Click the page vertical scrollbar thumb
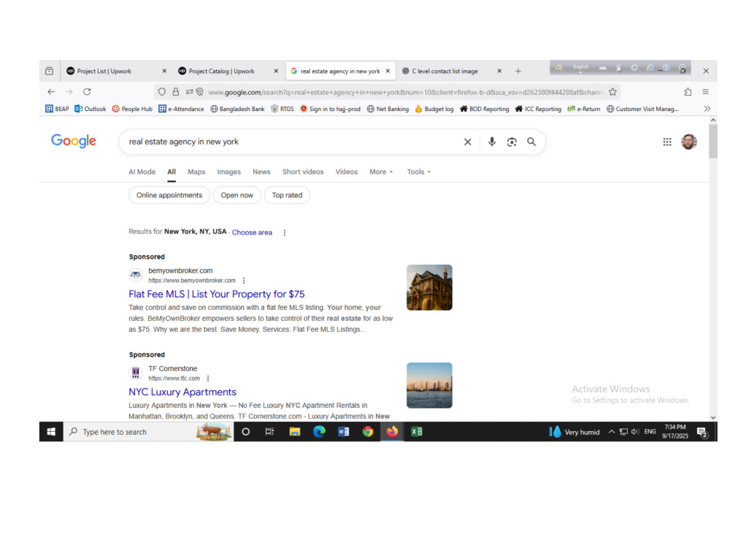The width and height of the screenshot is (730, 548). click(x=712, y=142)
